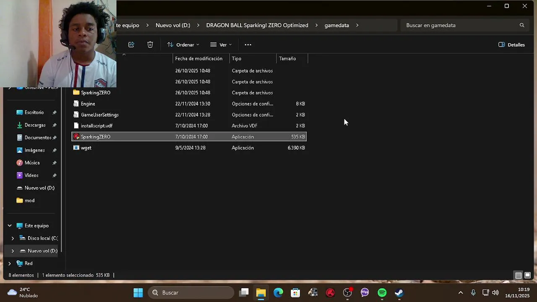This screenshot has height=302, width=537.
Task: Open Steam from the taskbar
Action: tap(399, 293)
